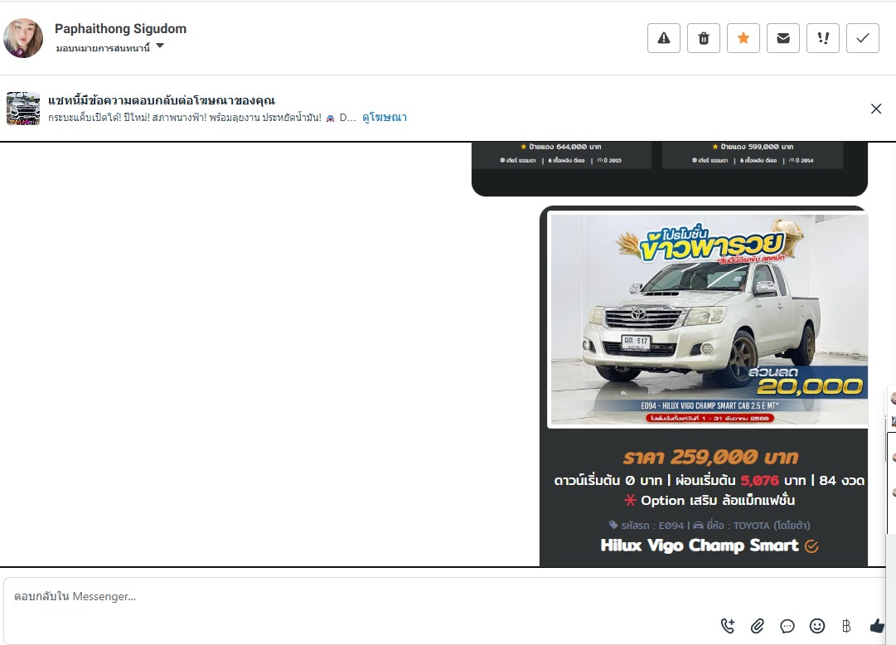Viewport: 896px width, 645px height.
Task: Start a call with phone icon
Action: 728,626
